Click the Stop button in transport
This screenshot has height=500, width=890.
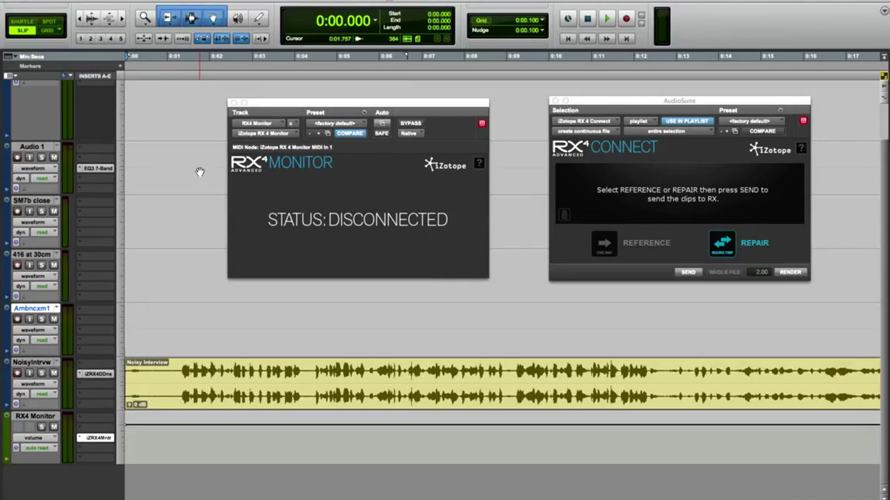pos(588,19)
